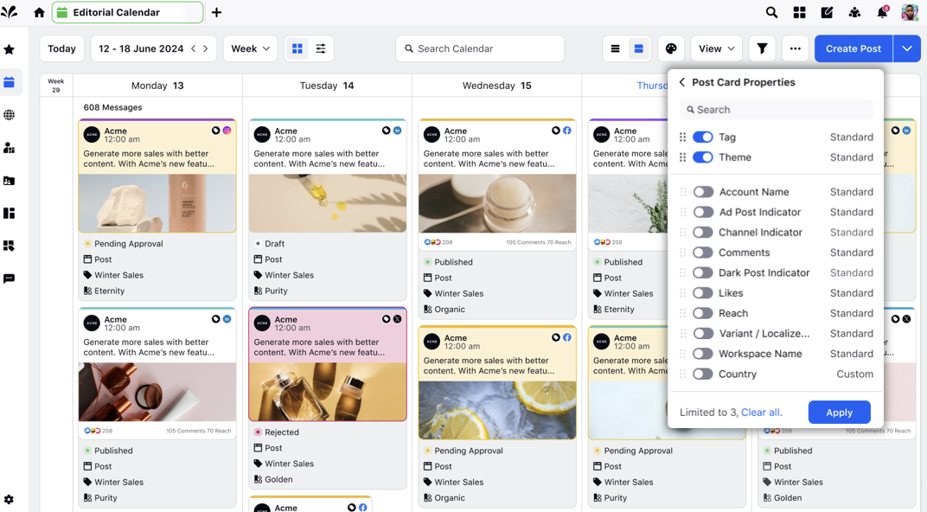This screenshot has width=927, height=512.
Task: Add a new tab with plus icon
Action: coord(216,12)
